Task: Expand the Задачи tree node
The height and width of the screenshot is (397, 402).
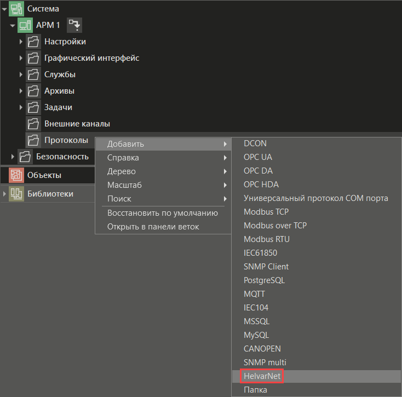Action: [21, 107]
